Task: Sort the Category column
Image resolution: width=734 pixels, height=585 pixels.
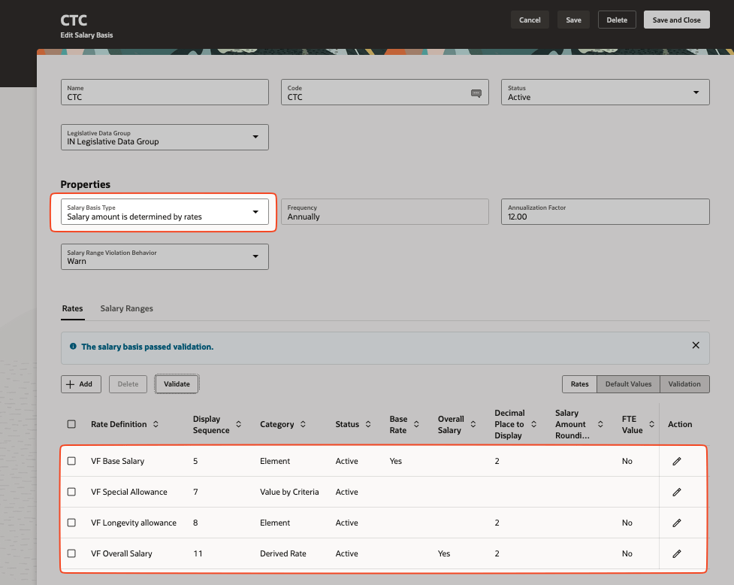Action: coord(303,424)
